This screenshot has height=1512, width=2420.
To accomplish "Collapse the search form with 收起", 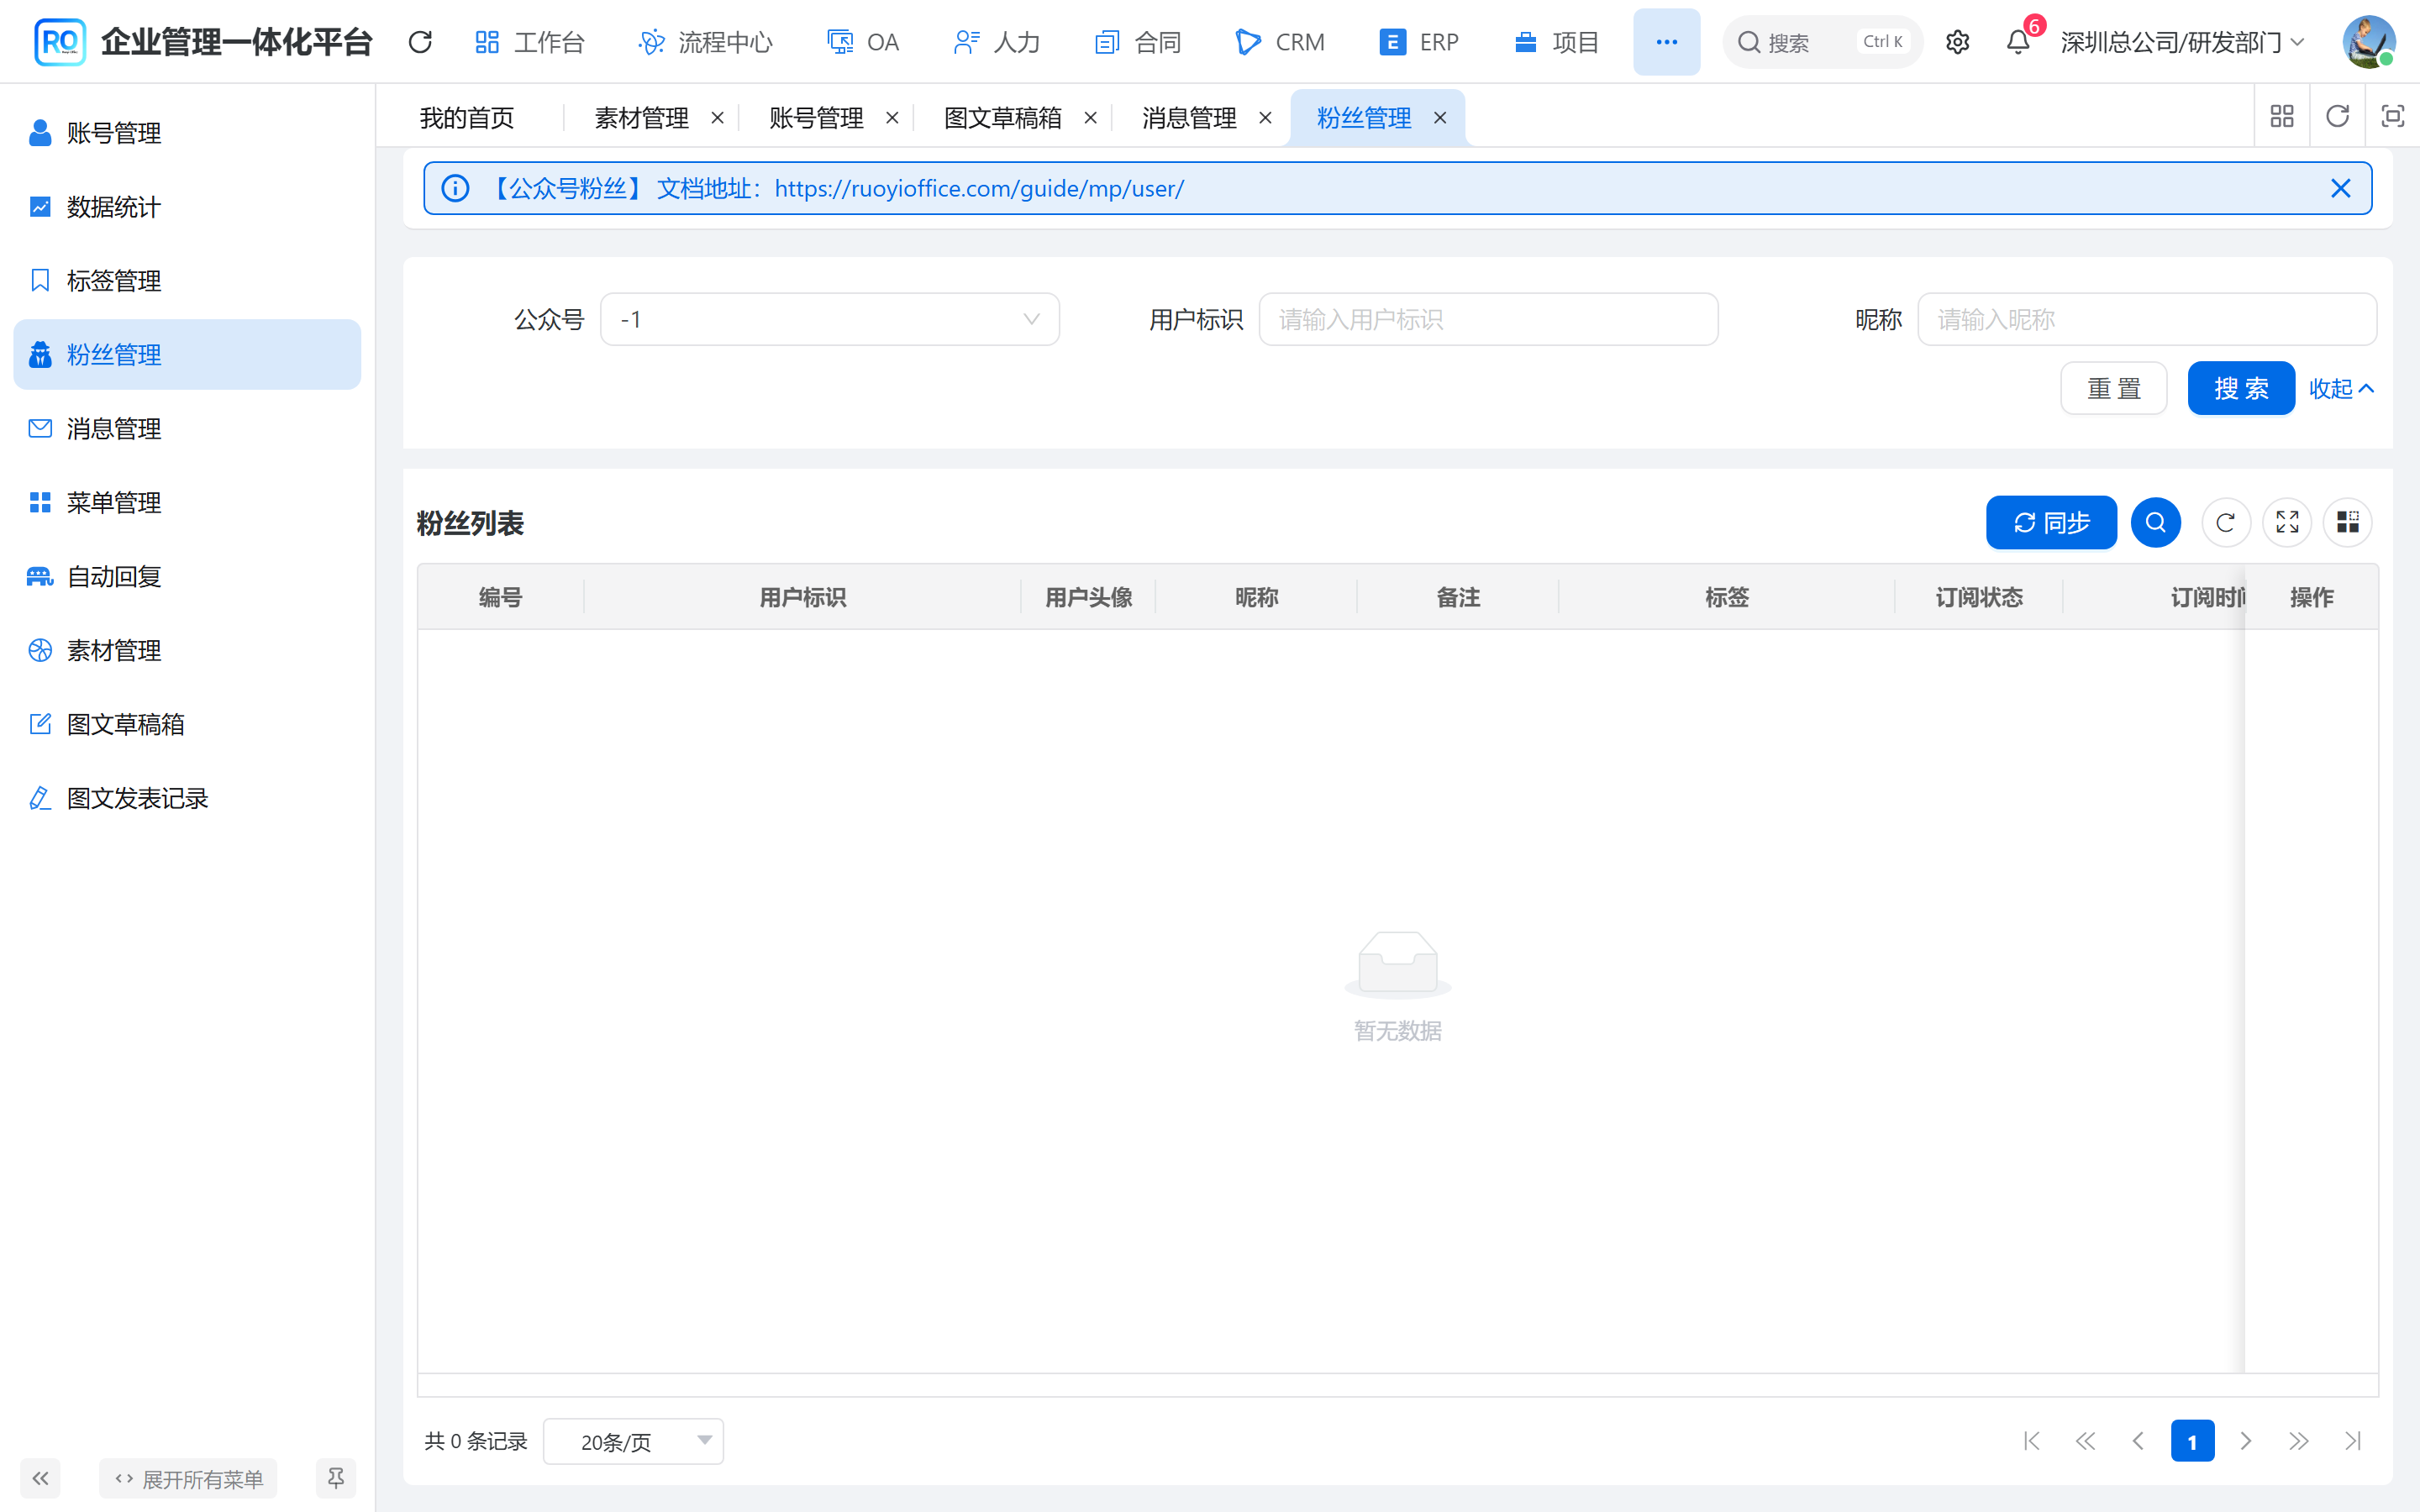I will coord(2340,388).
